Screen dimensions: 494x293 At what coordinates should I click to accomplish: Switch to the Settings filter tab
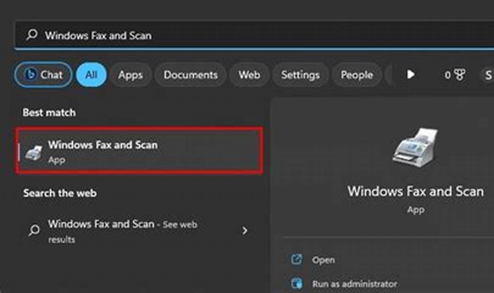point(300,75)
